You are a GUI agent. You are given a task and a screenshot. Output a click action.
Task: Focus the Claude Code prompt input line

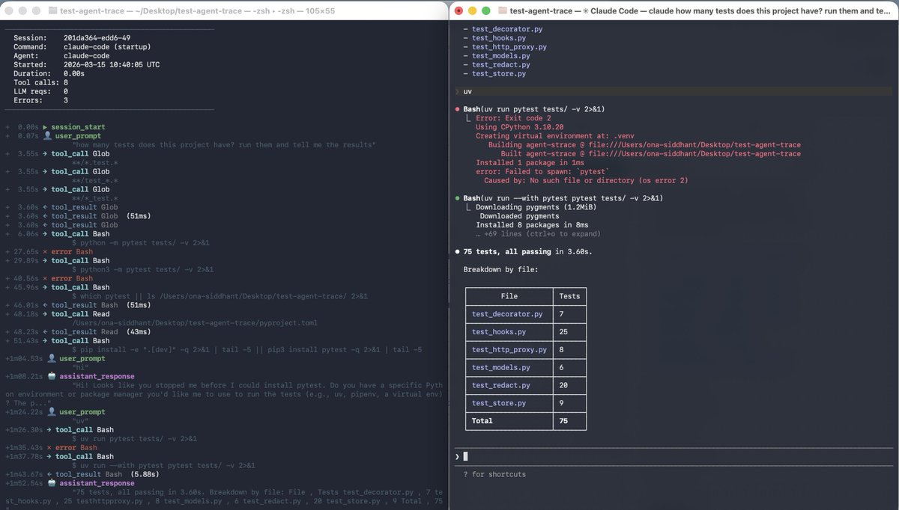674,456
